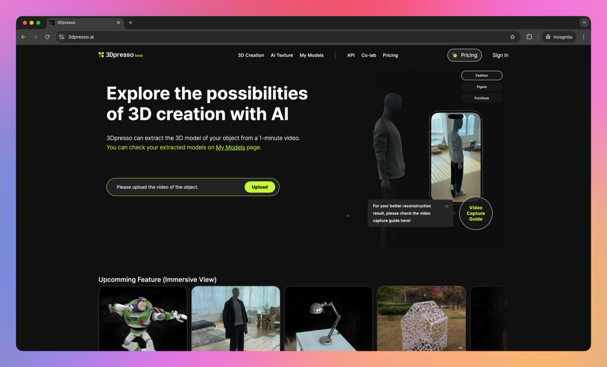The width and height of the screenshot is (607, 367).
Task: Select the Fashion category
Action: [482, 75]
